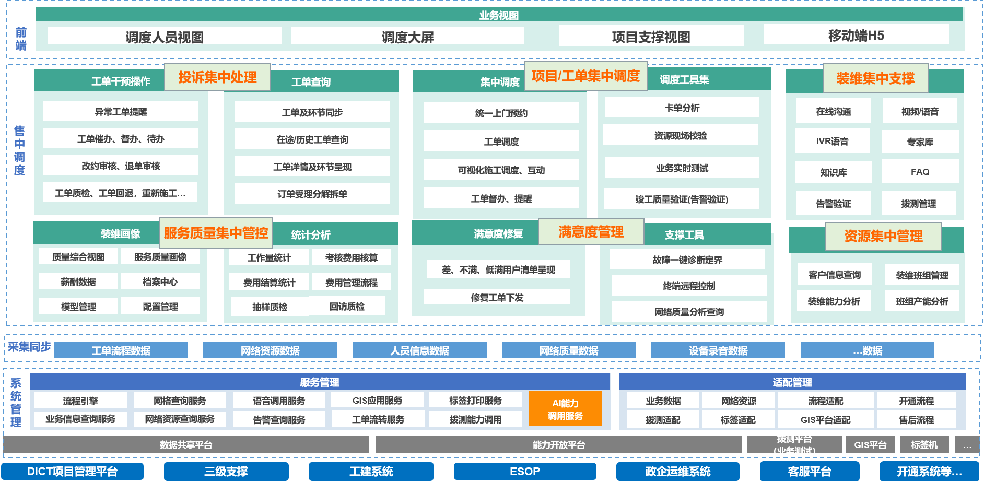Screen dimensions: 984x482
Task: Click the 调度人员视图 box
Action: tap(165, 37)
